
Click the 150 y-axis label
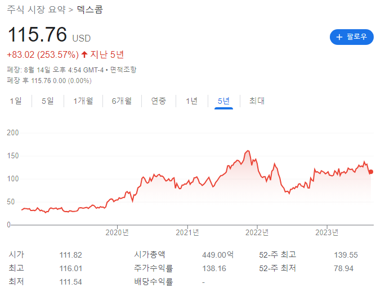pos(13,156)
